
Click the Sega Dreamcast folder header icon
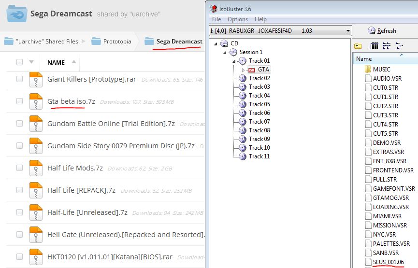point(16,14)
